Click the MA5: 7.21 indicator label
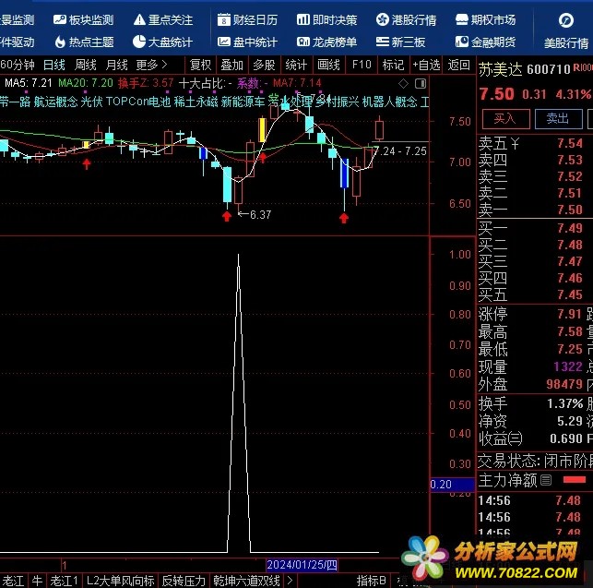 point(28,83)
